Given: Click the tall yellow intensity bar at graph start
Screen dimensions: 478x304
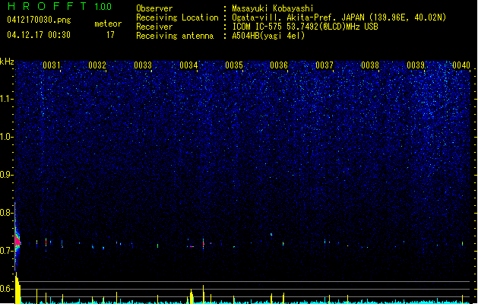Looking at the screenshot, I should pyautogui.click(x=17, y=288).
